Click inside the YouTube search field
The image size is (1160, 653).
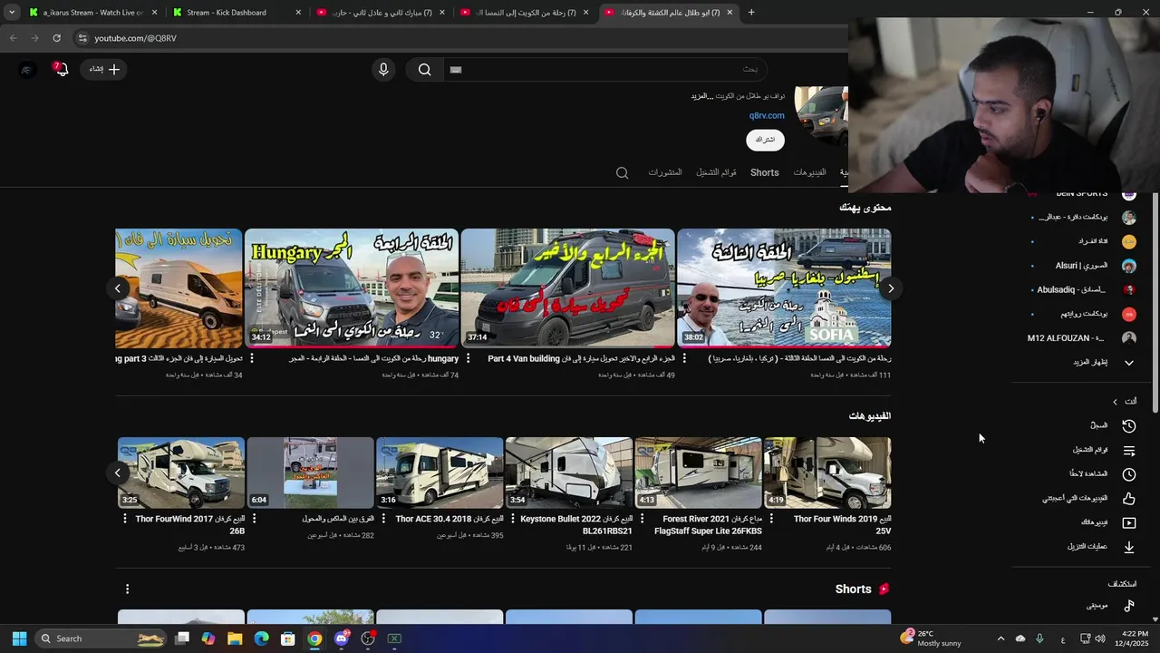604,69
